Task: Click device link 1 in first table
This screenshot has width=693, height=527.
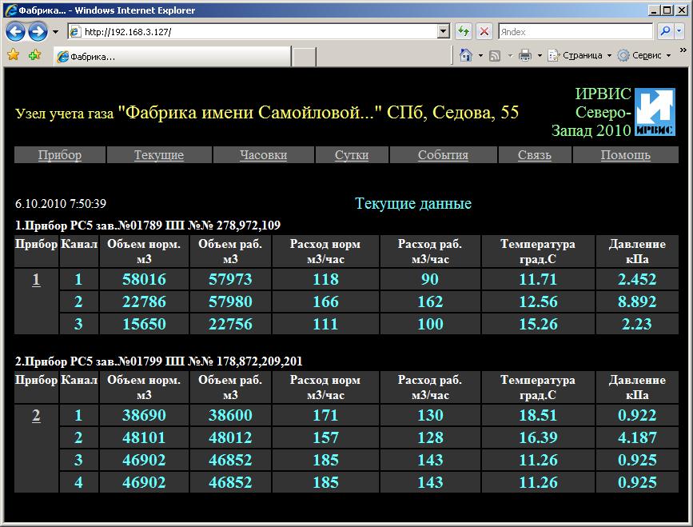Action: pyautogui.click(x=36, y=279)
